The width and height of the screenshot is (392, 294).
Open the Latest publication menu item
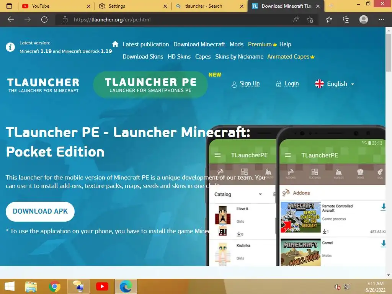pos(146,44)
